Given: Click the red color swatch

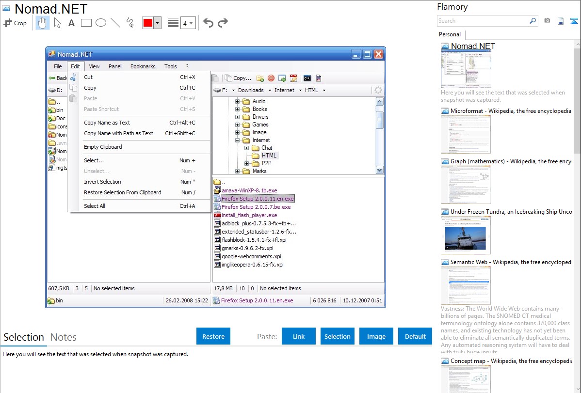Looking at the screenshot, I should click(148, 23).
